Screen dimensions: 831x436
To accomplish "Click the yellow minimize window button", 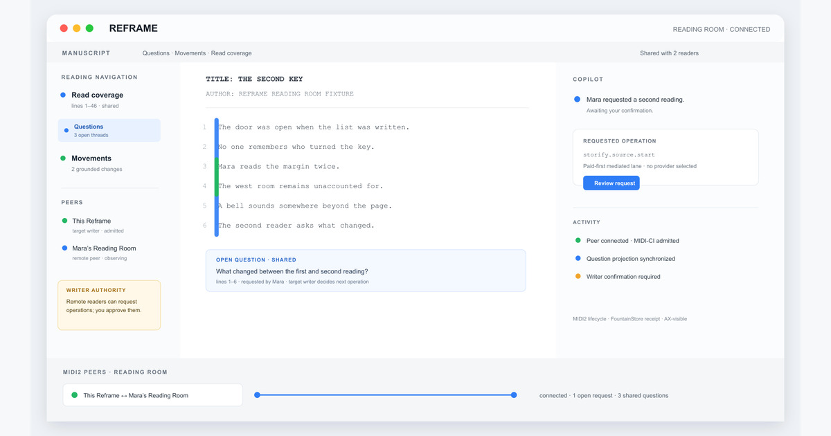I will pos(77,28).
